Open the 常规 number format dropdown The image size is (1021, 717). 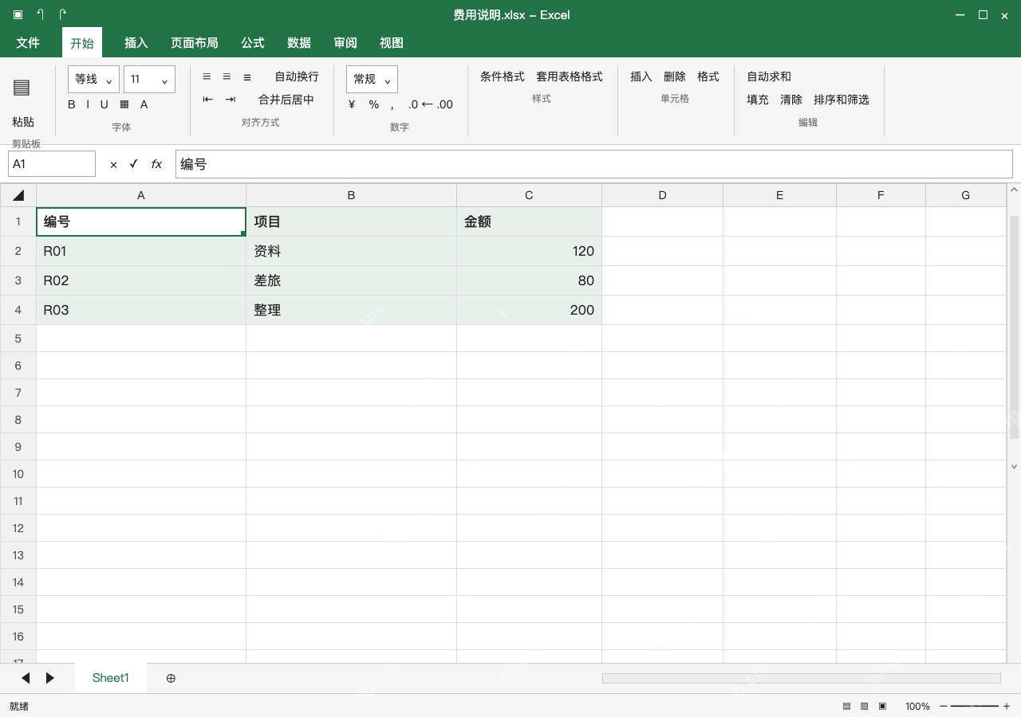[372, 79]
